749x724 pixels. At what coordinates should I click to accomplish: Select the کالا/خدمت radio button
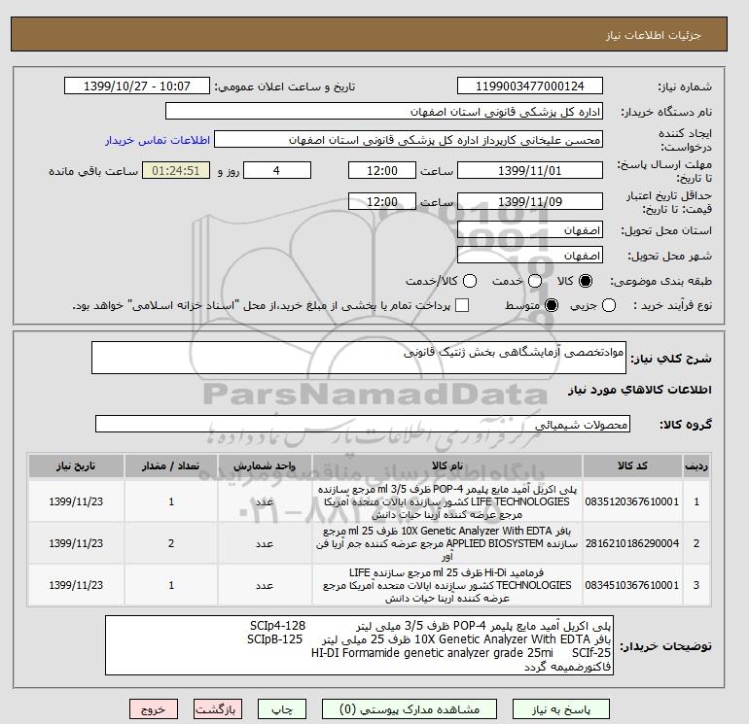(470, 281)
